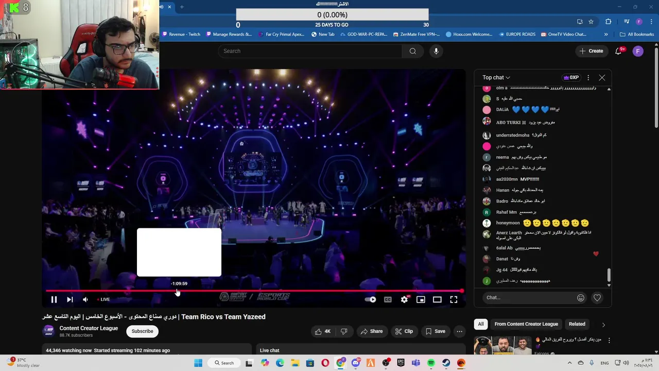Viewport: 659px width, 371px height.
Task: Open emoji picker in chat
Action: pyautogui.click(x=581, y=297)
